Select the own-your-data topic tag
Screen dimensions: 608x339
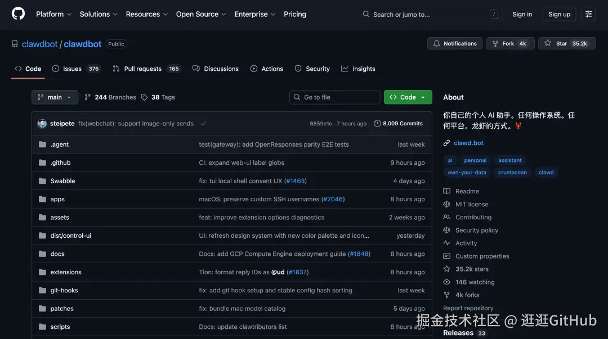click(467, 173)
